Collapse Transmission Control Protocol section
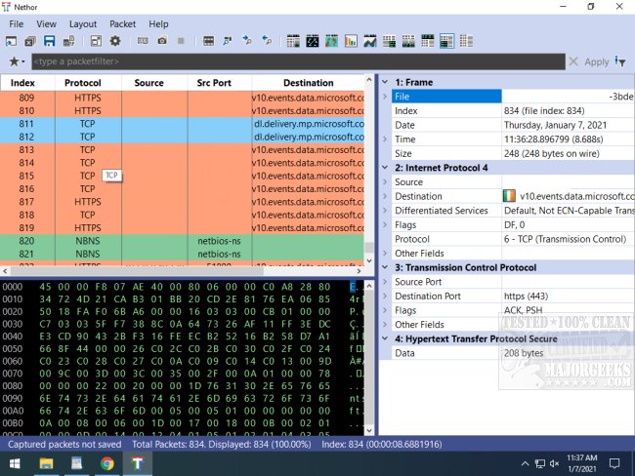The height and width of the screenshot is (476, 635). click(x=385, y=267)
